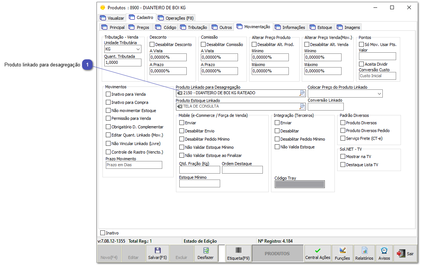421x266 pixels.
Task: Open the Relatórios reports button
Action: click(x=364, y=254)
